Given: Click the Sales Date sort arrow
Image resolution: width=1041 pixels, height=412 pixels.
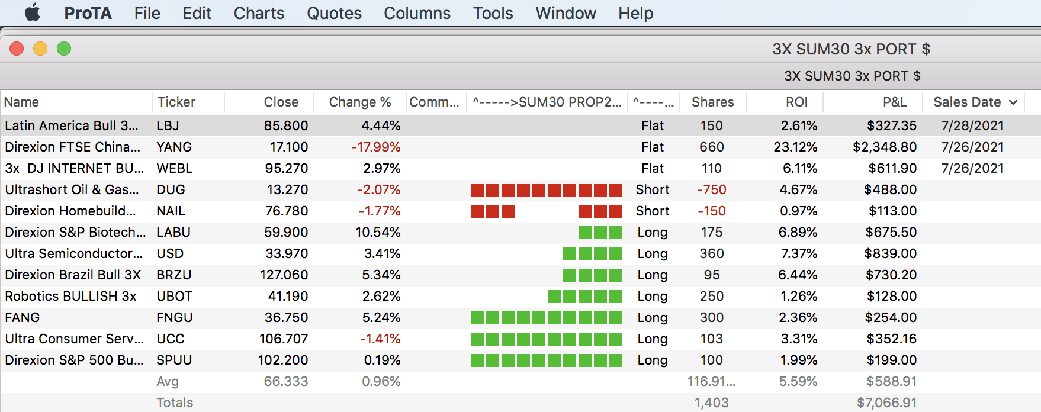Looking at the screenshot, I should tap(1013, 102).
